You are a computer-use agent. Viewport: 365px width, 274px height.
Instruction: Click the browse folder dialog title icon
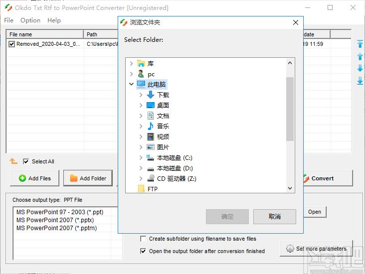coord(124,22)
